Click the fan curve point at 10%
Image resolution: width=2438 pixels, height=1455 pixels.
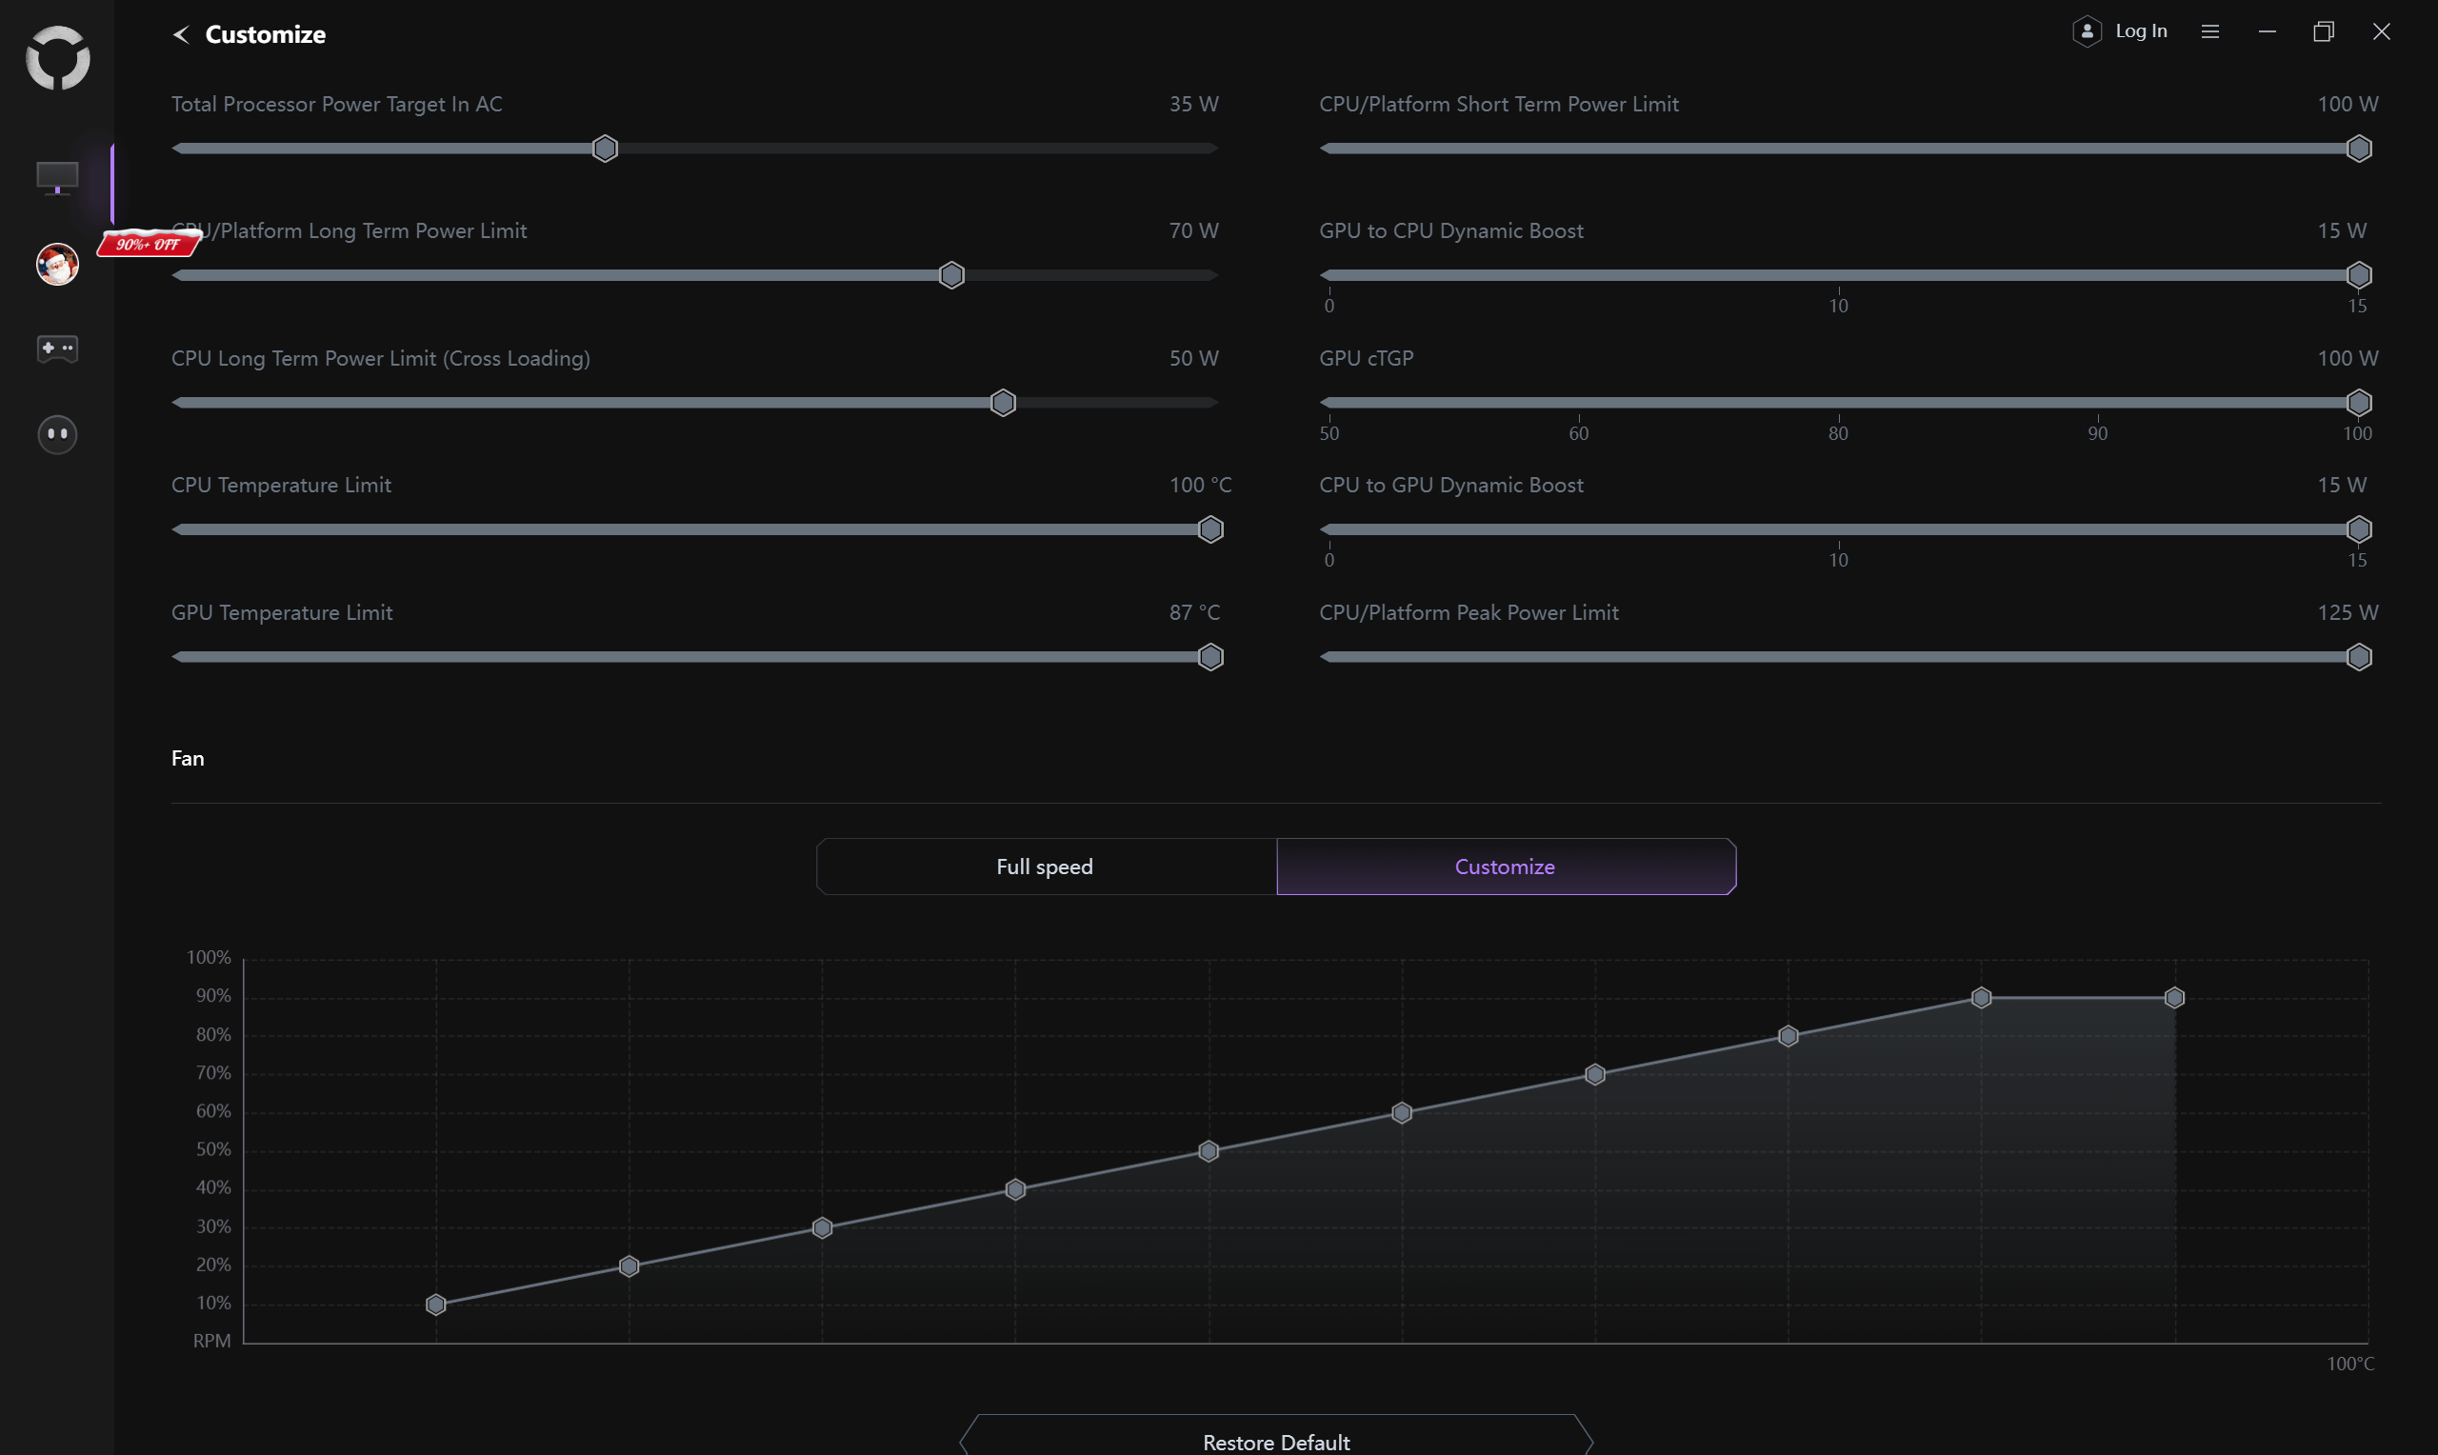pos(436,1304)
